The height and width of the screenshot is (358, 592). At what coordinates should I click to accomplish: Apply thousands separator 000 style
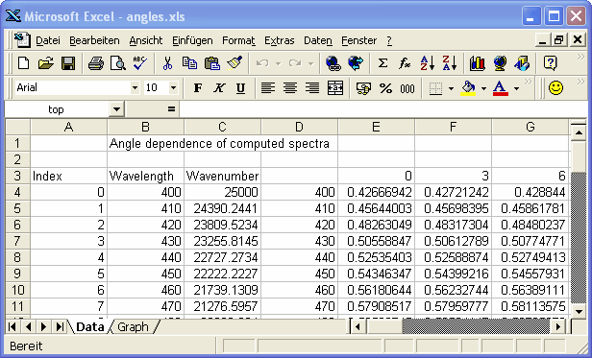(407, 88)
